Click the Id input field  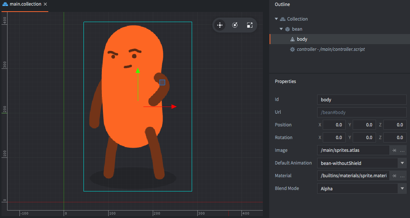coord(361,100)
